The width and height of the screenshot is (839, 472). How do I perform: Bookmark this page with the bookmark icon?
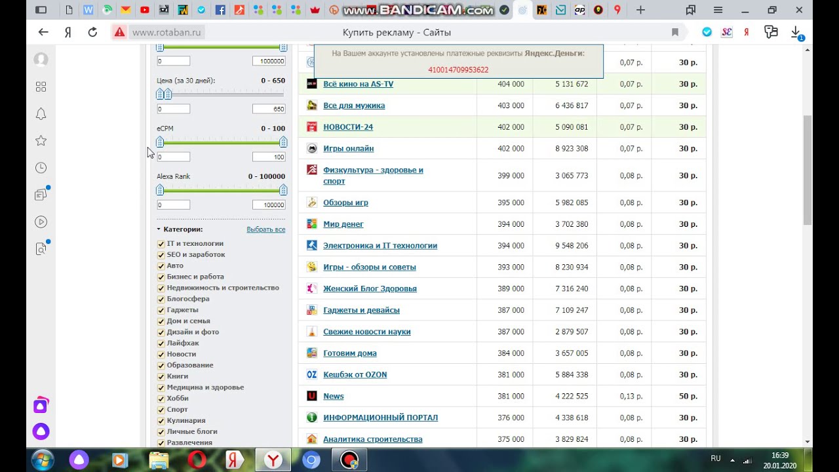click(x=675, y=32)
